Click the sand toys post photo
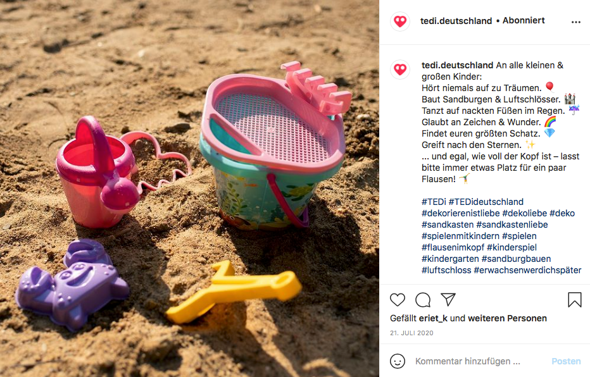Image resolution: width=590 pixels, height=377 pixels. point(189,188)
